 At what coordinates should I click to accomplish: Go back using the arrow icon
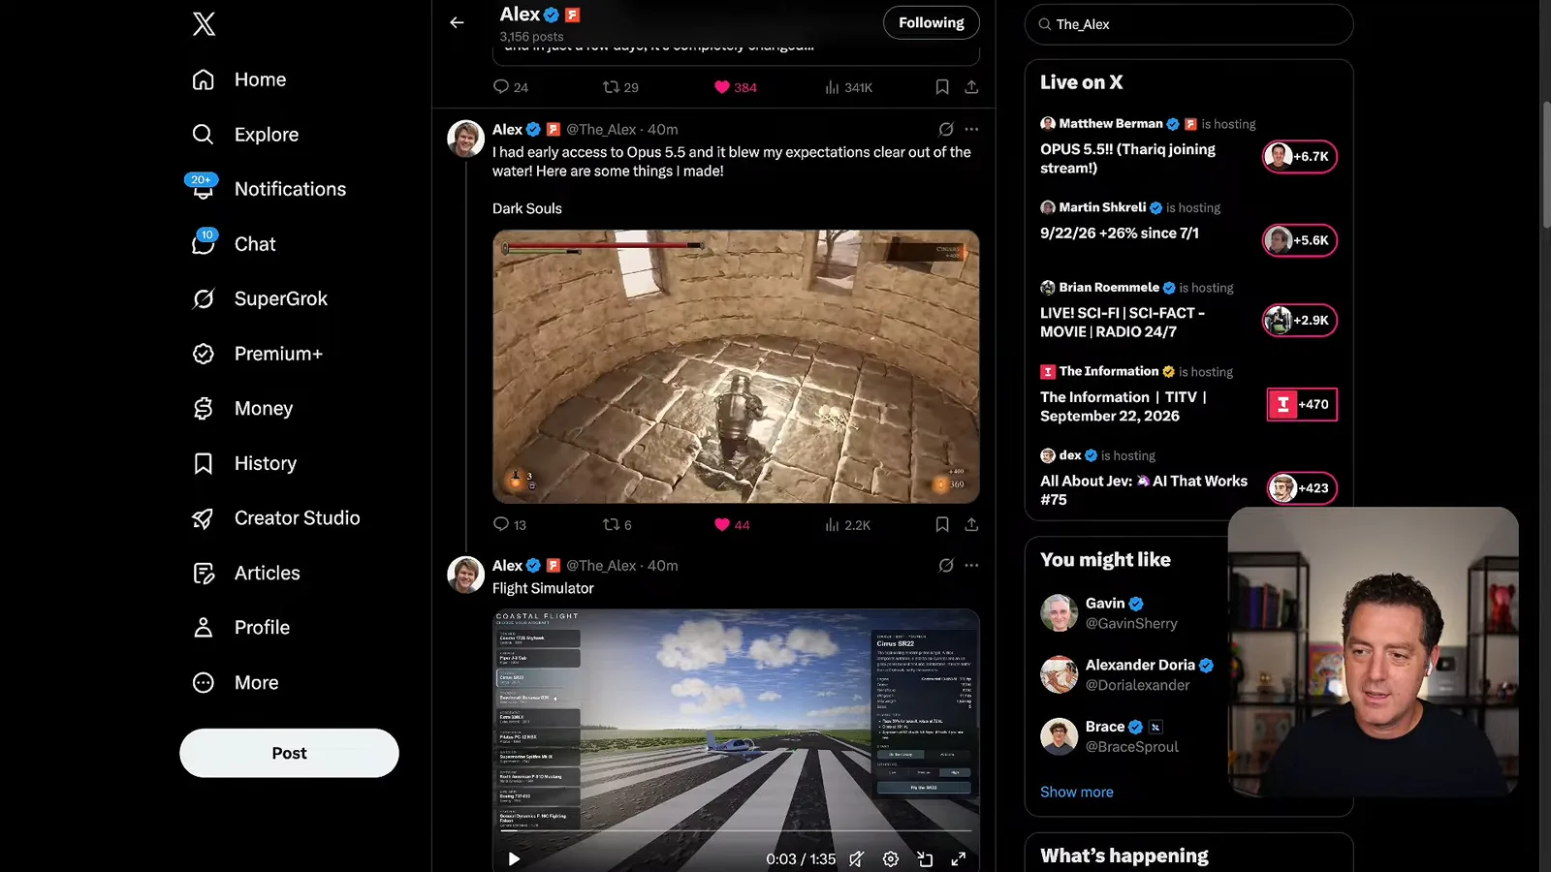pyautogui.click(x=457, y=22)
